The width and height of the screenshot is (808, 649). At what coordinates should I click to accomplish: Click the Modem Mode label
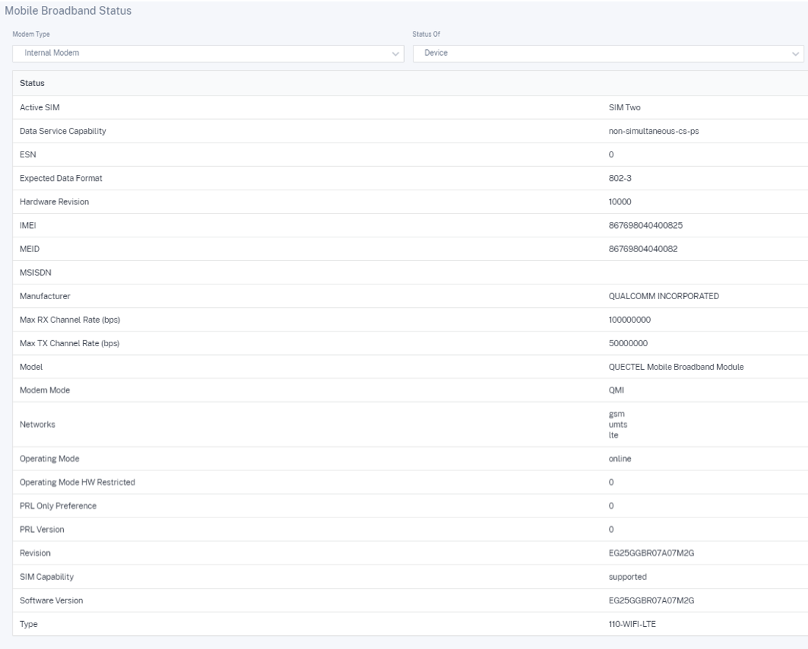click(x=45, y=390)
